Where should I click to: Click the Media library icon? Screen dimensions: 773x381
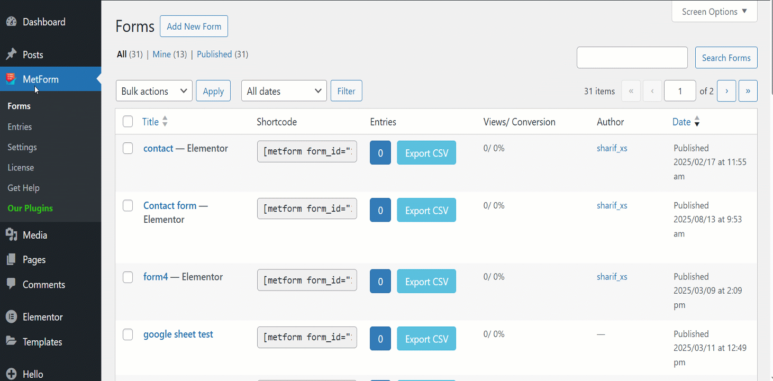tap(11, 235)
